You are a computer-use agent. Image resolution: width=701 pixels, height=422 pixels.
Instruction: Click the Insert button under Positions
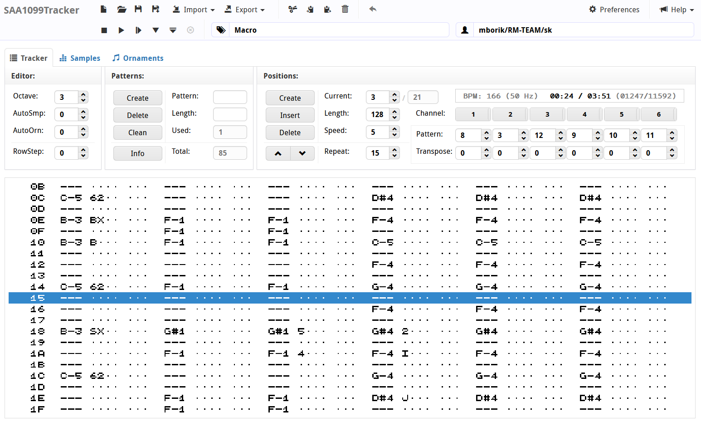(x=290, y=115)
